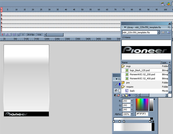Click library horizontal scroll right arrow

167,95
